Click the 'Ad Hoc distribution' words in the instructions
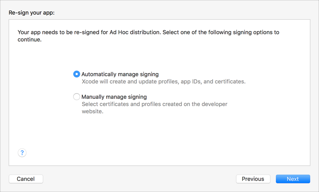 (135, 32)
